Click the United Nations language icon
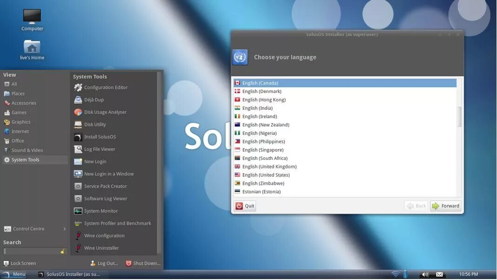Screen dimensions: 497x280 click(x=240, y=57)
